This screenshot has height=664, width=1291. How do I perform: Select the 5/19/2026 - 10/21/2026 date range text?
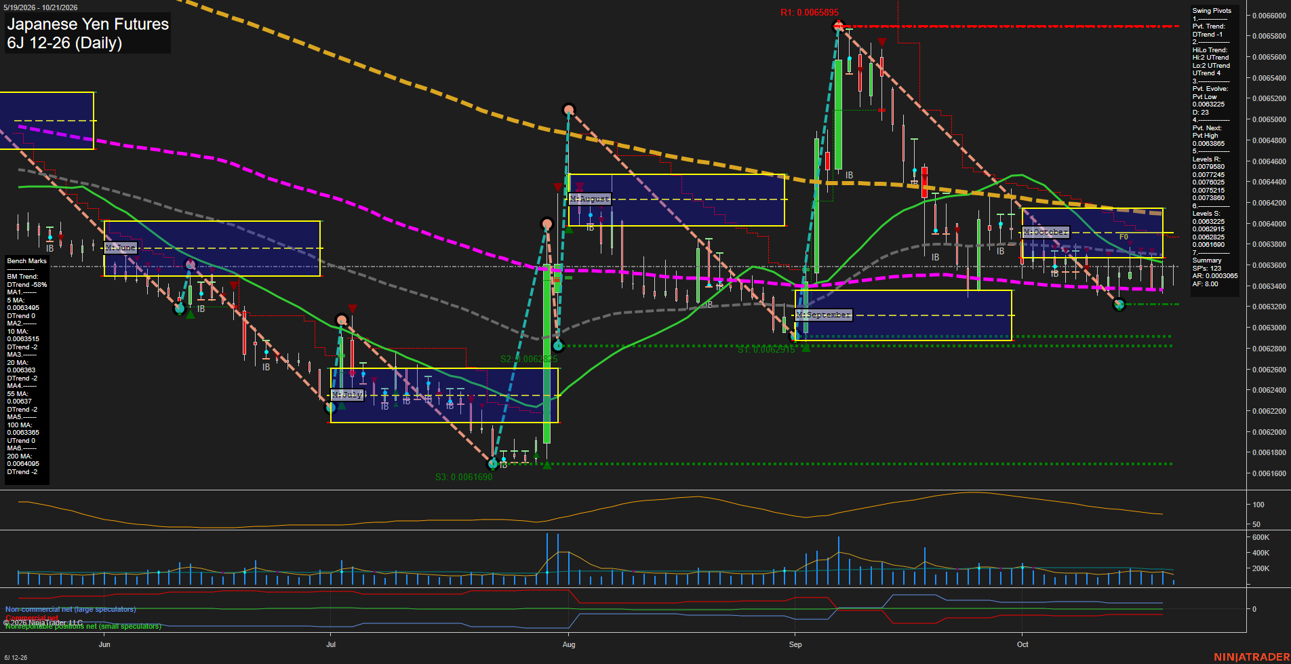pos(41,7)
